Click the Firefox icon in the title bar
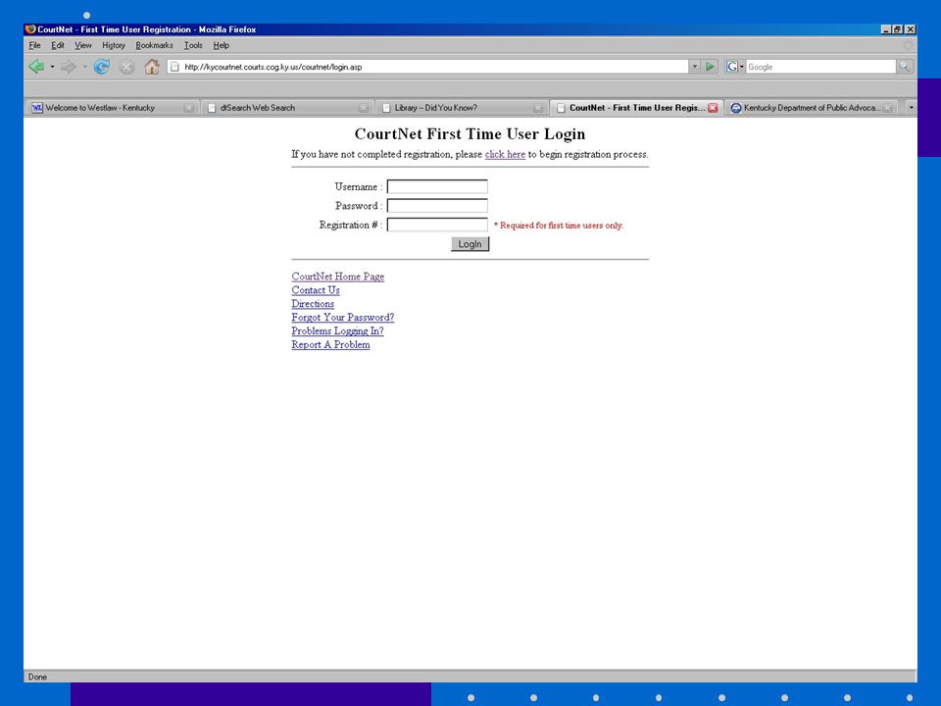The width and height of the screenshot is (941, 706). 30,28
